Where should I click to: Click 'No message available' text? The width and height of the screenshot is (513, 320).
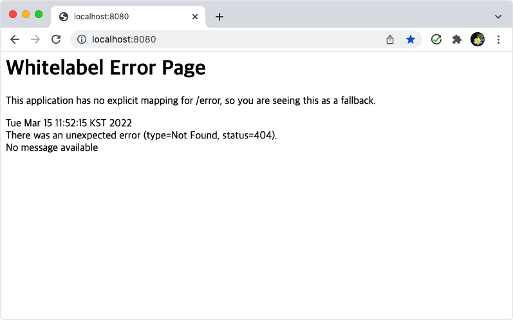click(51, 147)
